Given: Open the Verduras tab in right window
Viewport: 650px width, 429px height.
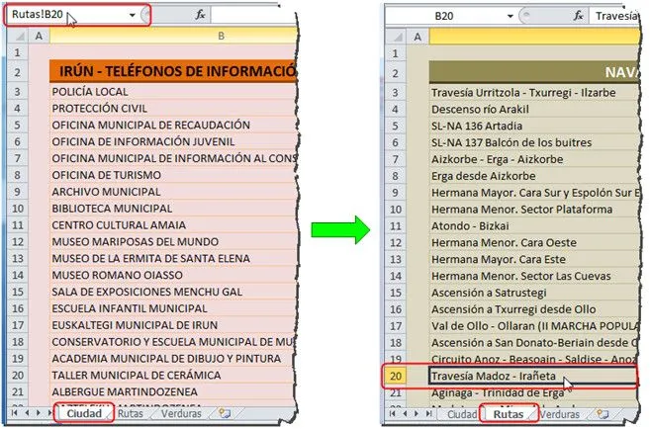Looking at the screenshot, I should [560, 414].
